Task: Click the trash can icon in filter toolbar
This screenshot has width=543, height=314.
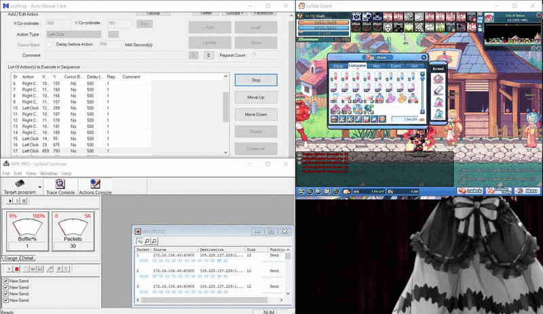Action: [67, 269]
